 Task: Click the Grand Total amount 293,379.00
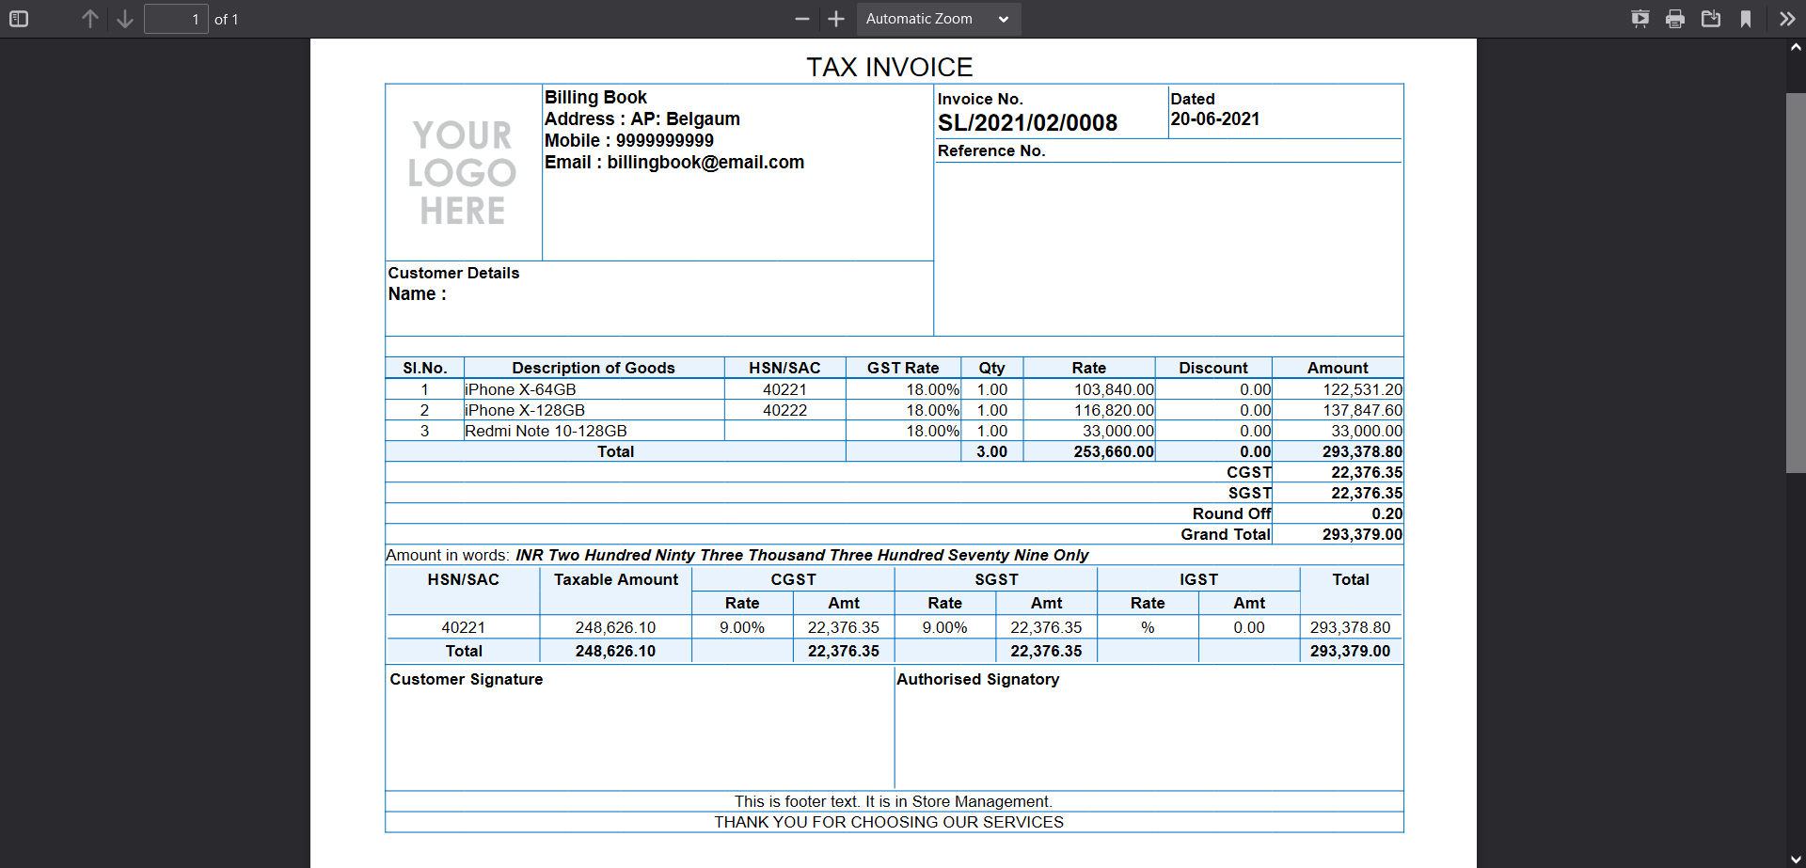(x=1361, y=534)
